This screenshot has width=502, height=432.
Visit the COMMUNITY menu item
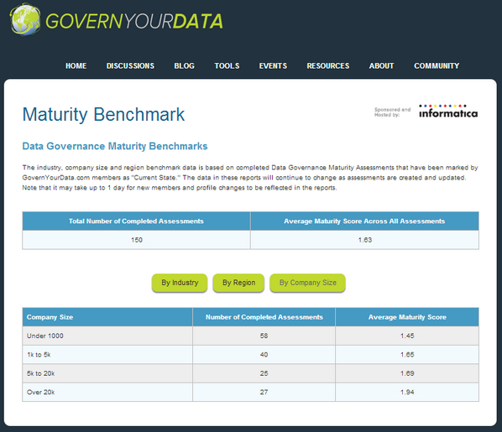pyautogui.click(x=437, y=66)
